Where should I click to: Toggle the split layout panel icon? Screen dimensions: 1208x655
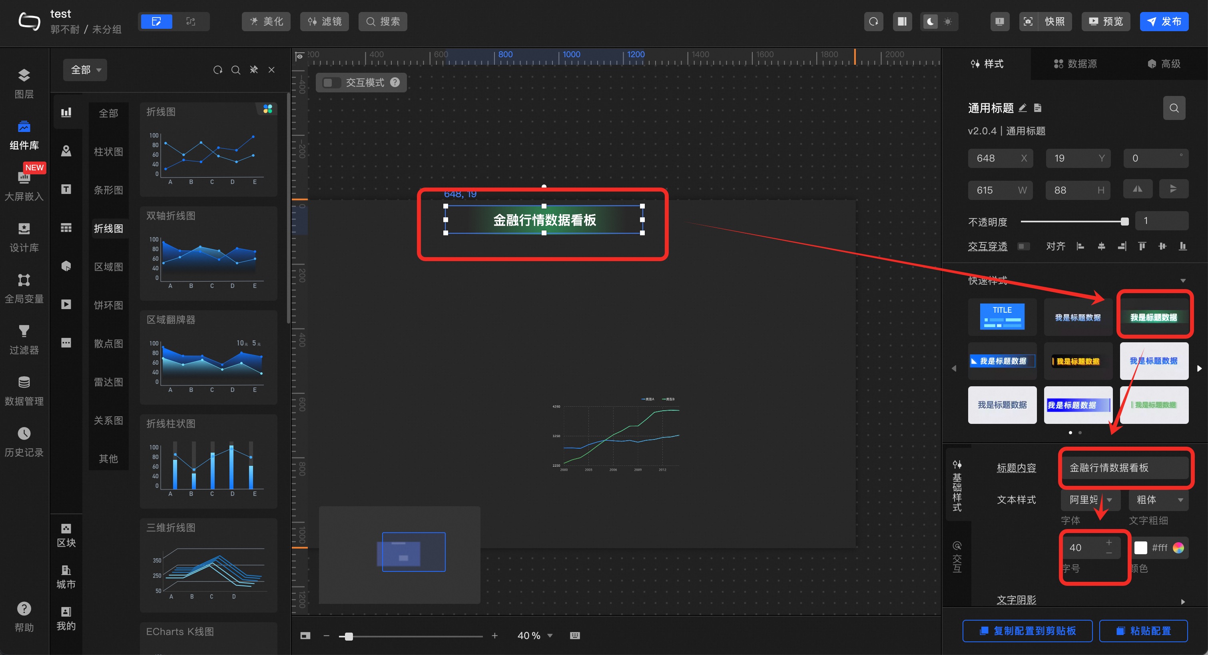[x=902, y=22]
